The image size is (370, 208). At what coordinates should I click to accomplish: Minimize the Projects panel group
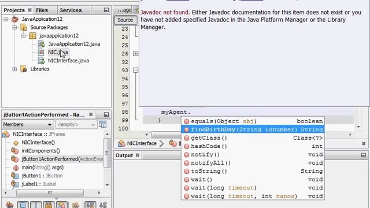coord(106,10)
